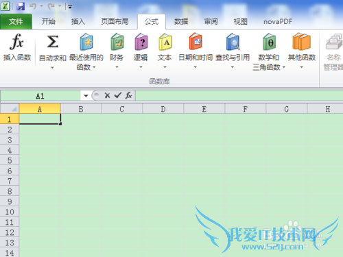Switch to the Insert (插入) tab
The image size is (343, 257).
[x=78, y=21]
